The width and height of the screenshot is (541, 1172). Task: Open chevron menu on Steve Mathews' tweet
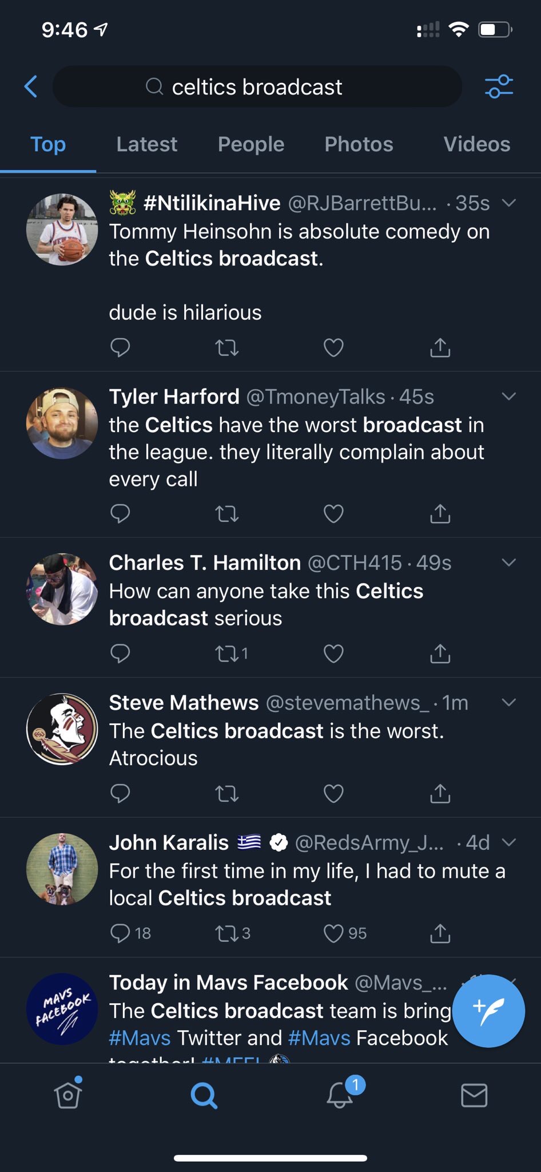[508, 702]
